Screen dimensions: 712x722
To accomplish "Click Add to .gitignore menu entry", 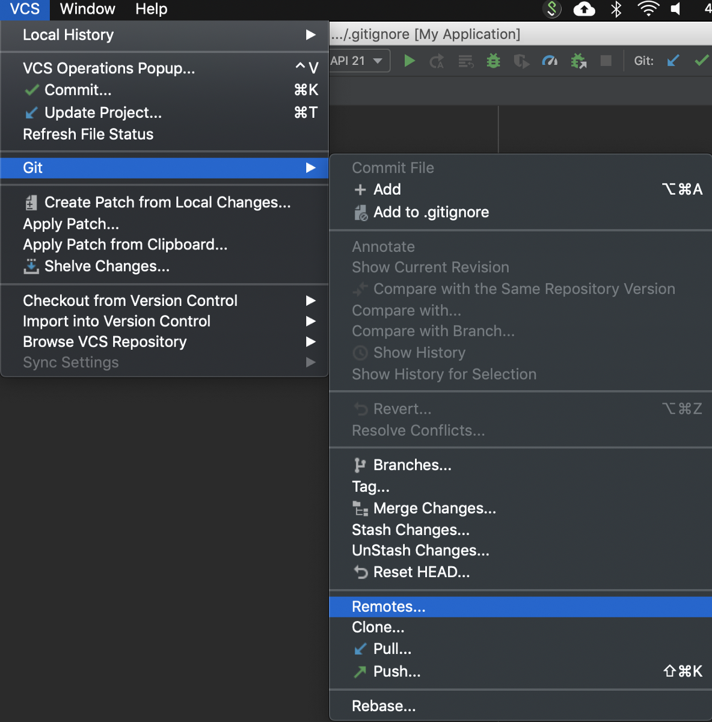I will pyautogui.click(x=431, y=212).
